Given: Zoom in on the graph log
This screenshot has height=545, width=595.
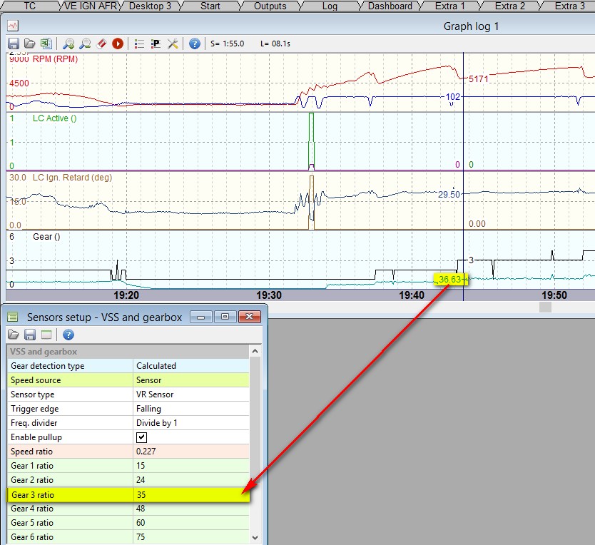Looking at the screenshot, I should (x=69, y=44).
